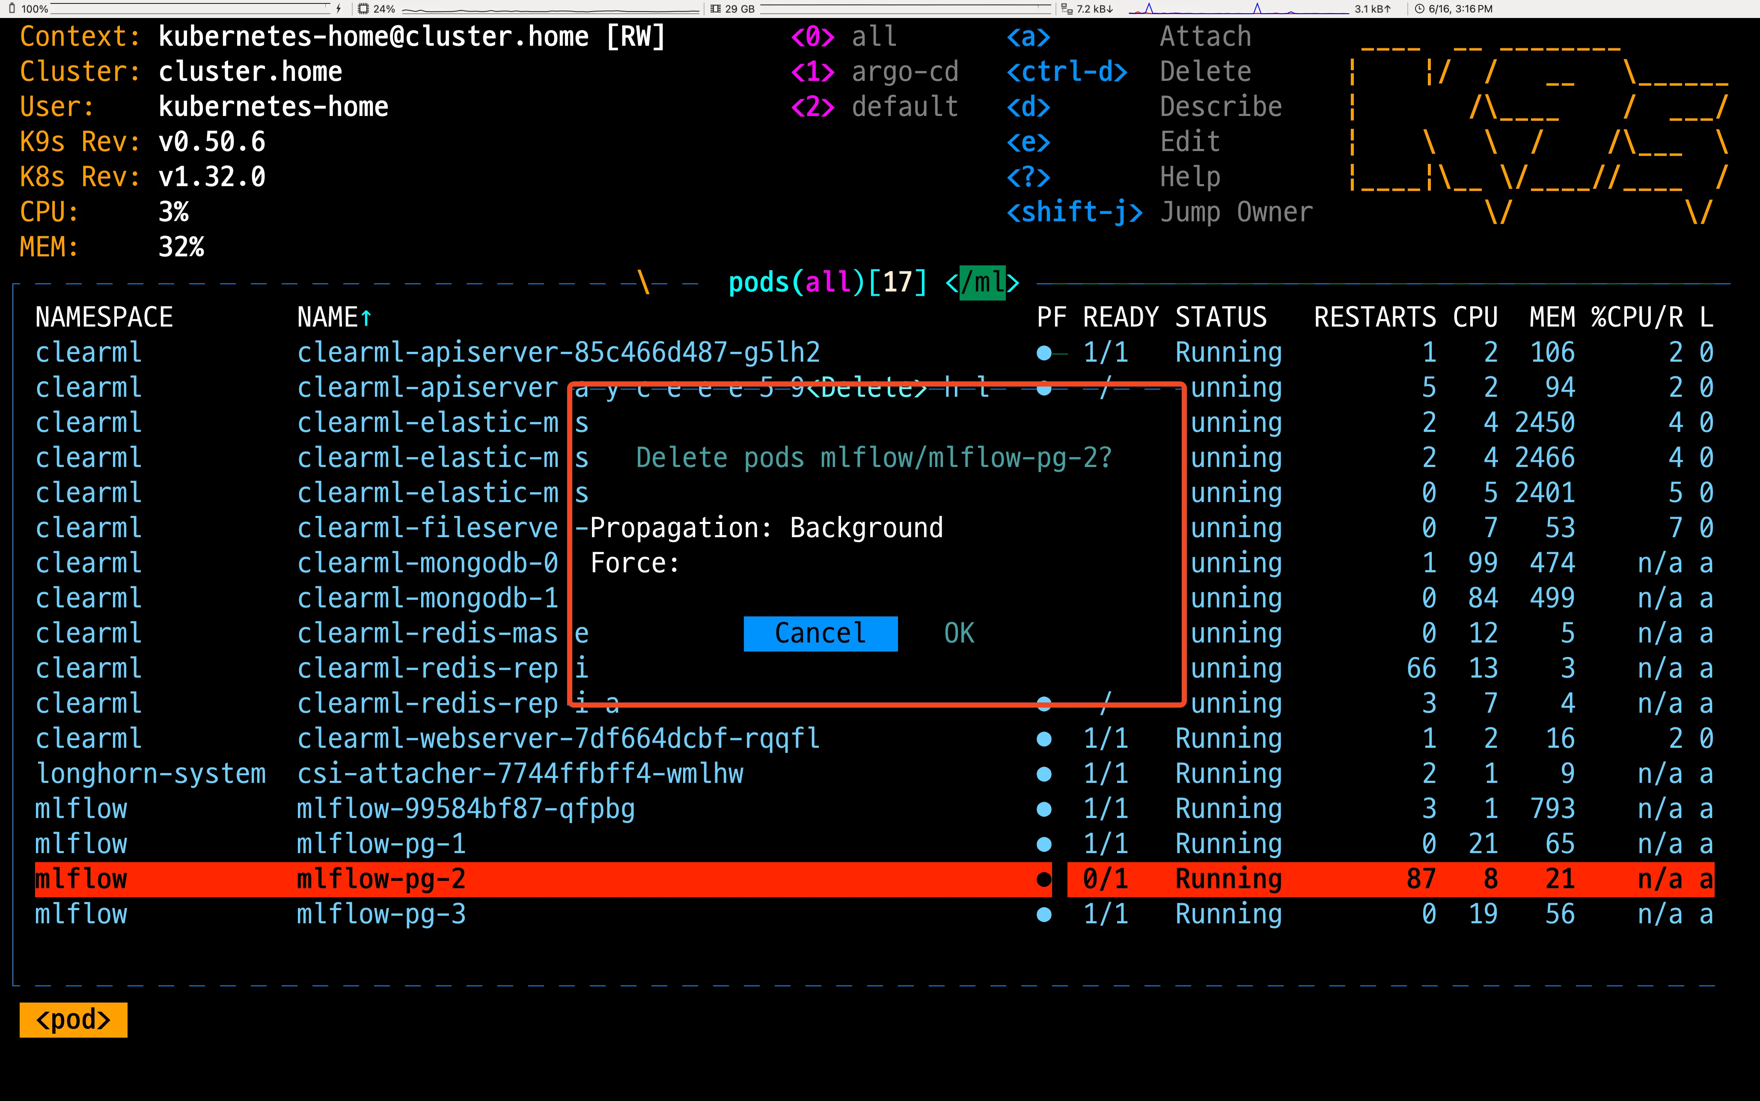Click the battery icon in status bar
The height and width of the screenshot is (1101, 1760).
(x=12, y=9)
